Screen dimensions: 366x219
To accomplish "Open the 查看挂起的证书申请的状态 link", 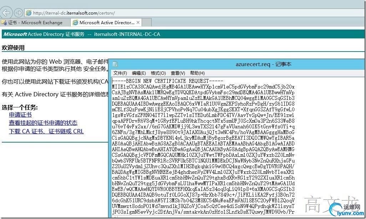I will 43,123.
